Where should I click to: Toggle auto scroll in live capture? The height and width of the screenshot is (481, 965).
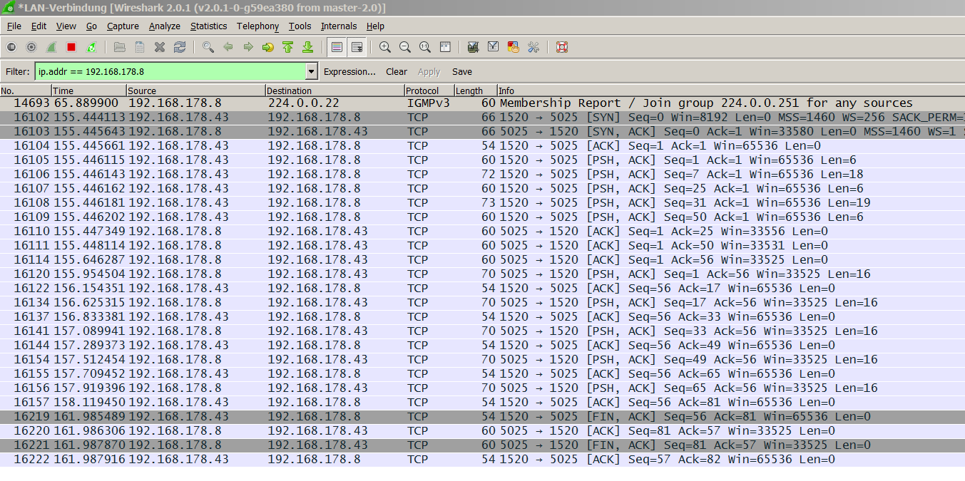(x=357, y=47)
